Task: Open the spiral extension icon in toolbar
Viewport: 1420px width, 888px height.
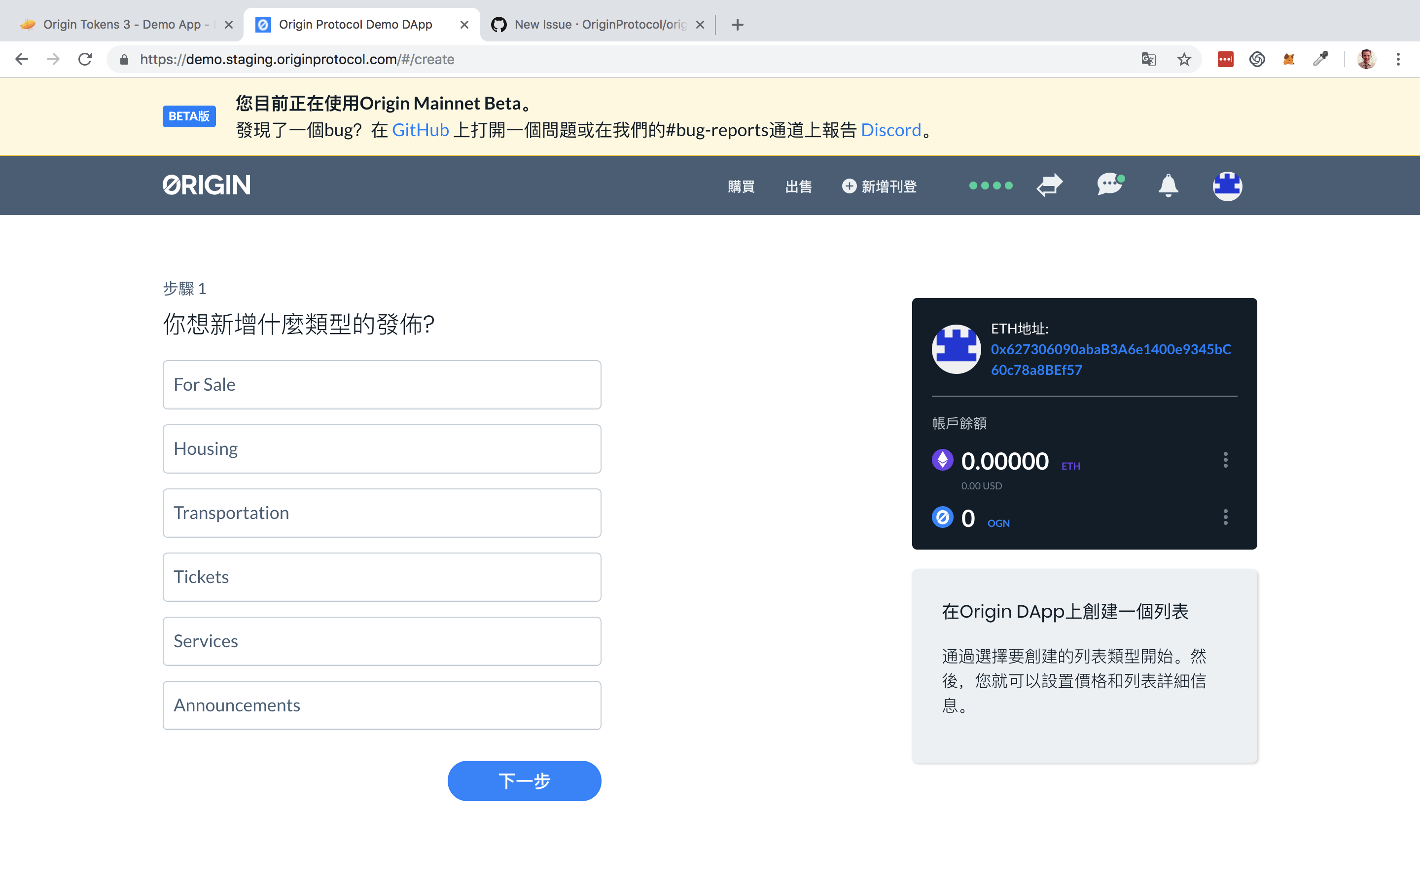Action: point(1257,59)
